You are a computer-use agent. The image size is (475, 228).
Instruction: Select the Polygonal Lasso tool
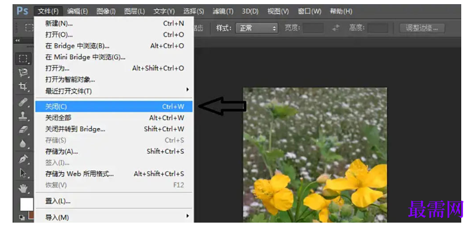(23, 72)
